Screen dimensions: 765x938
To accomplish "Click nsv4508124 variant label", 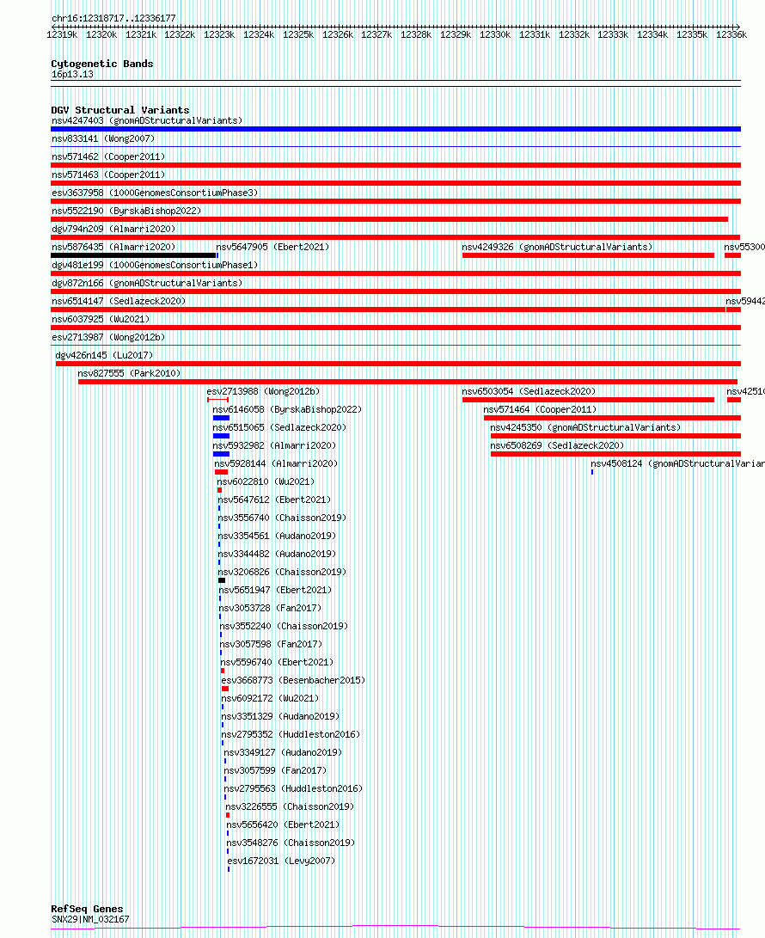I will click(677, 463).
